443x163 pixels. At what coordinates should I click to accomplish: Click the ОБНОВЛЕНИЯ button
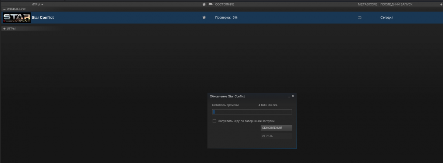click(x=276, y=128)
